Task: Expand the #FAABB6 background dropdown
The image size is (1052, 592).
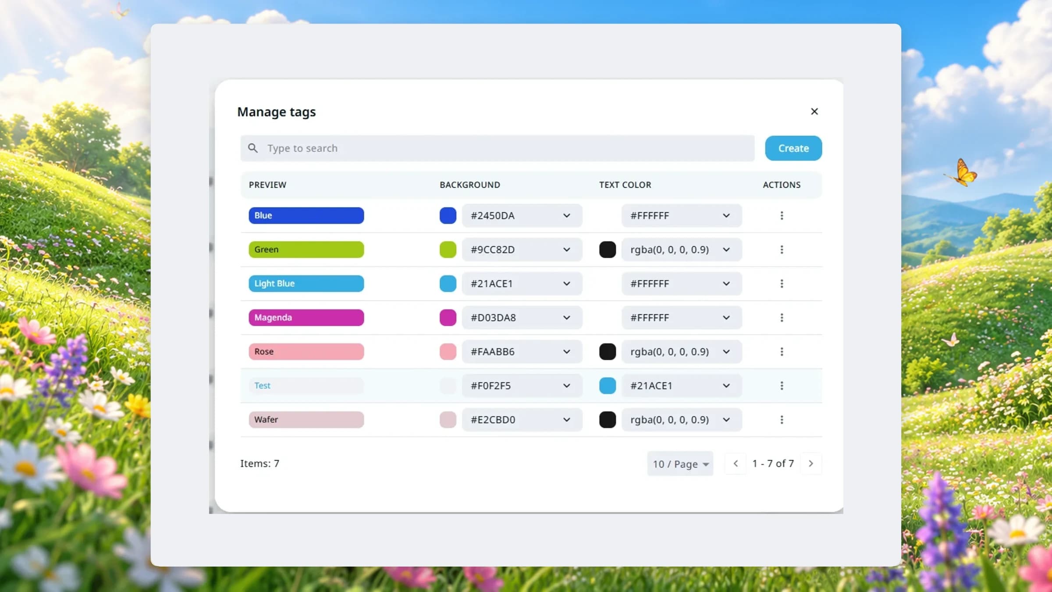Action: tap(522, 351)
